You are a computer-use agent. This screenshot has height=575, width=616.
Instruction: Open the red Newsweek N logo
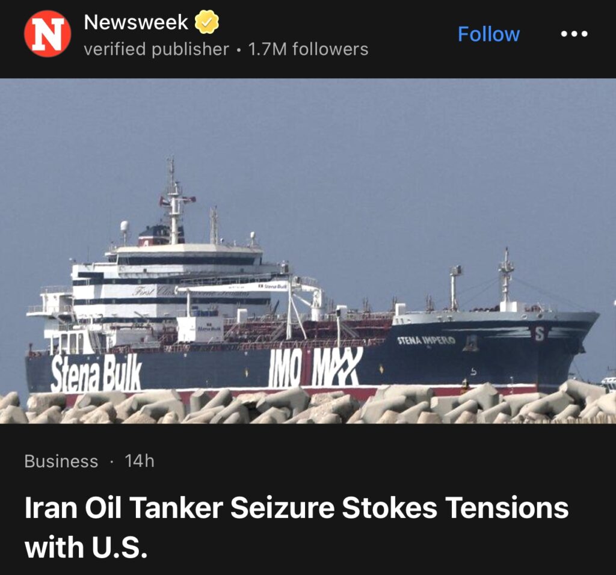pos(48,34)
